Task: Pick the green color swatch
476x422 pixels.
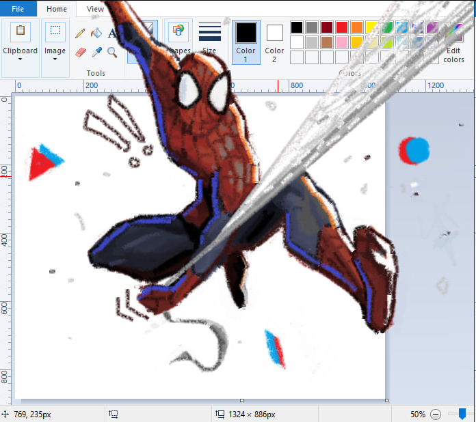Action: 387,27
